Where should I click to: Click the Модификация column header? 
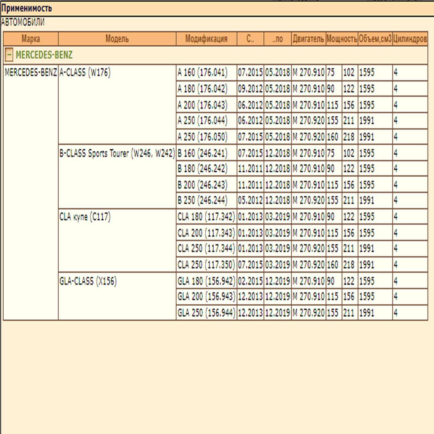tap(206, 39)
